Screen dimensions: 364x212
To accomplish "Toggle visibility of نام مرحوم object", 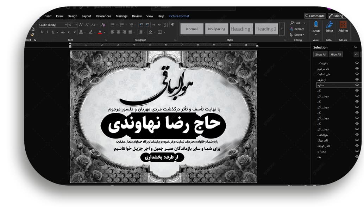I will tap(357, 69).
